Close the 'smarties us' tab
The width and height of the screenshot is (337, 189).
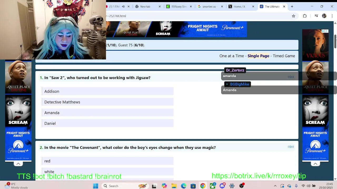(x=222, y=7)
